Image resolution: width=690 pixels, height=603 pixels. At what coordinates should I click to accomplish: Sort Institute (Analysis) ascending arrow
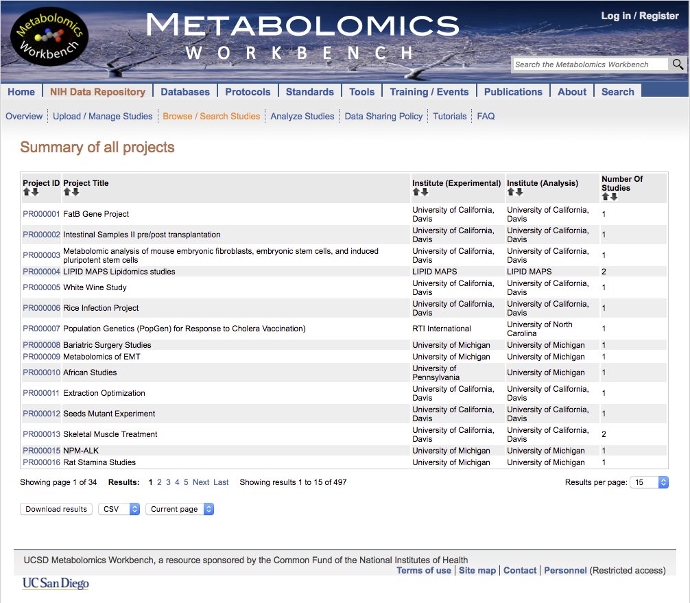[x=510, y=192]
